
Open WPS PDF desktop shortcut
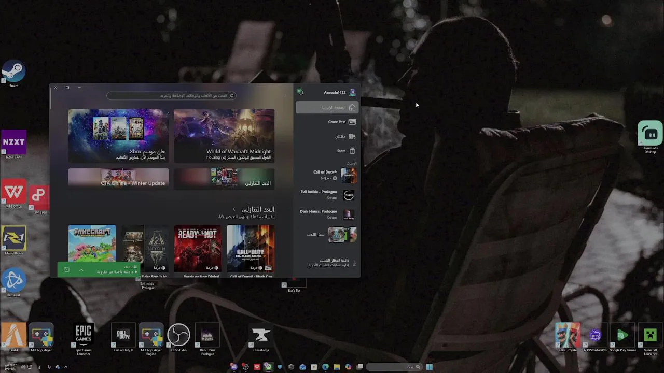coord(39,199)
